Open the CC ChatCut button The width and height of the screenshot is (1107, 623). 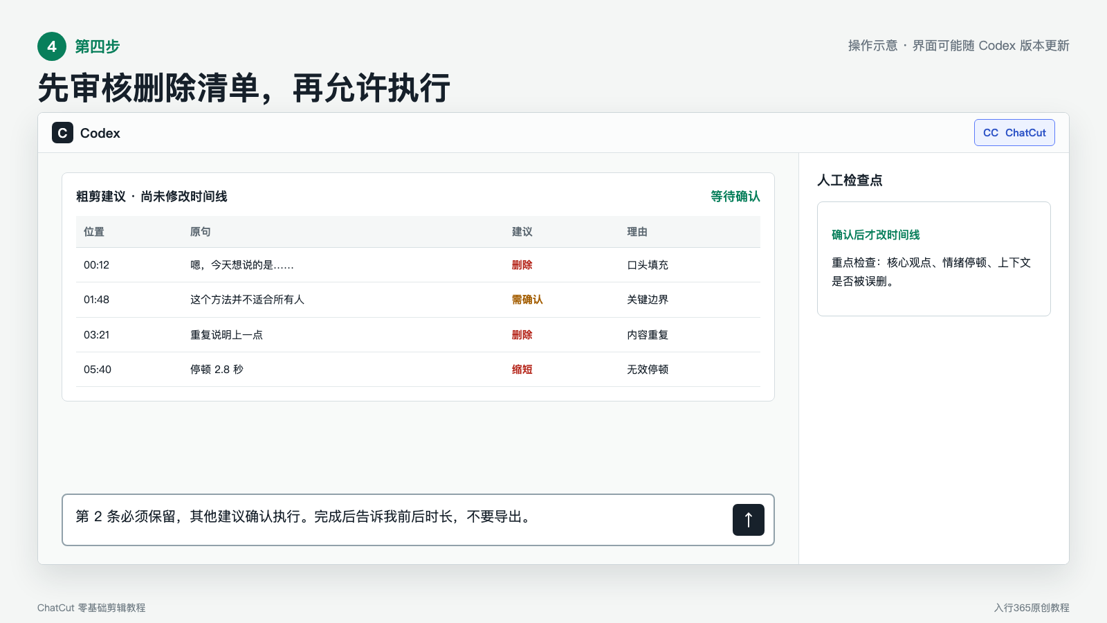coord(1014,133)
